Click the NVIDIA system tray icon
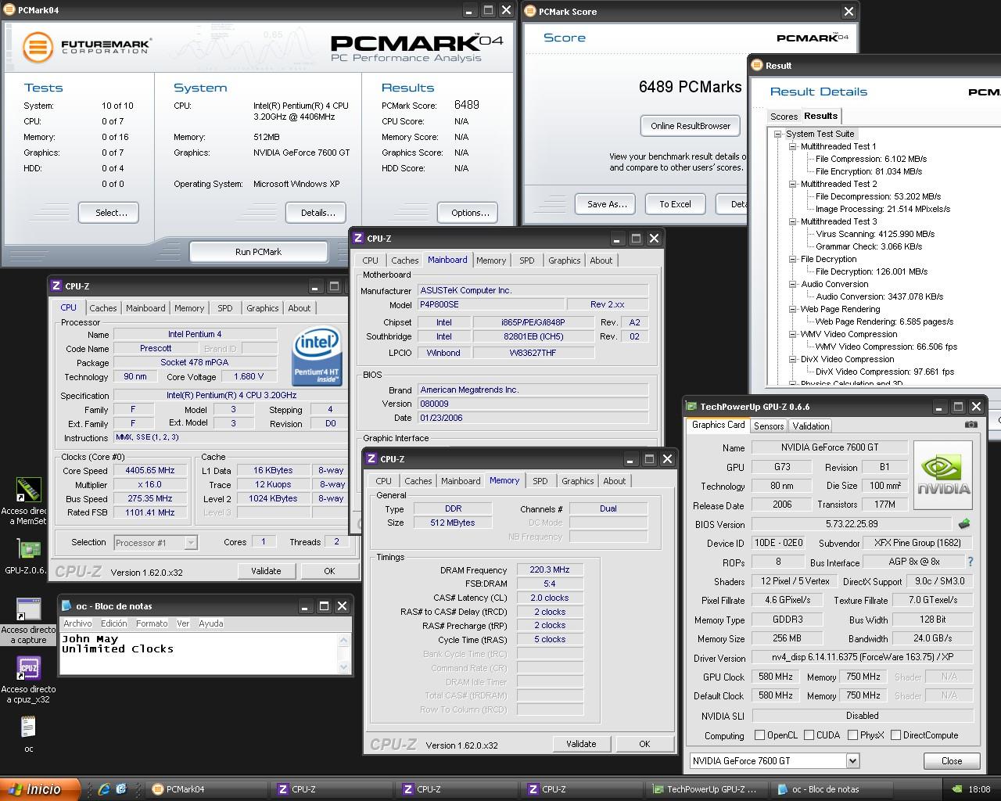The image size is (1001, 801). click(x=958, y=789)
